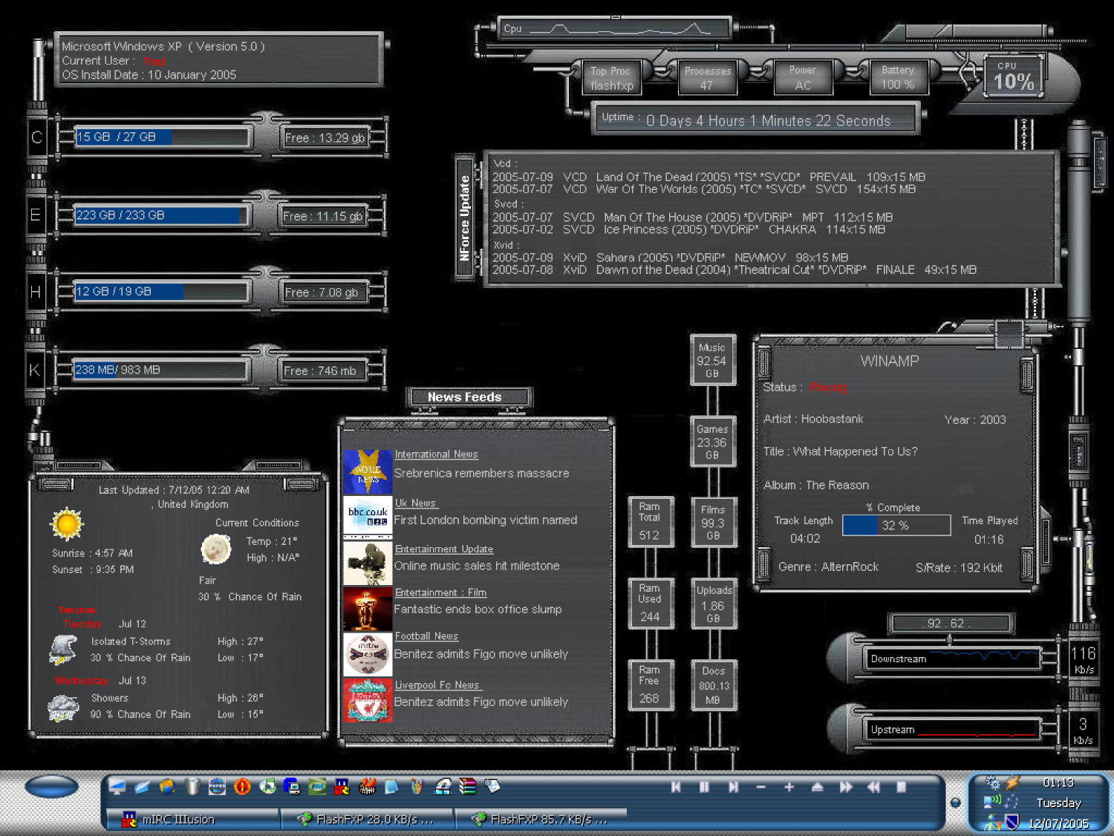Click the blue oval Start button

pyautogui.click(x=51, y=786)
